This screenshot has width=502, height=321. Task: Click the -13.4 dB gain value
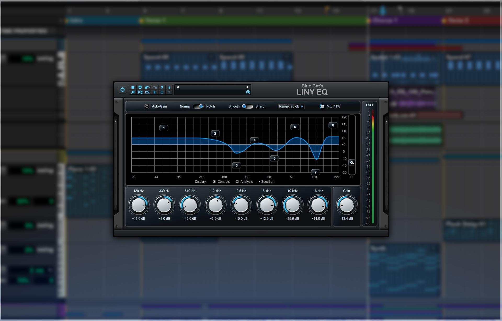point(346,218)
